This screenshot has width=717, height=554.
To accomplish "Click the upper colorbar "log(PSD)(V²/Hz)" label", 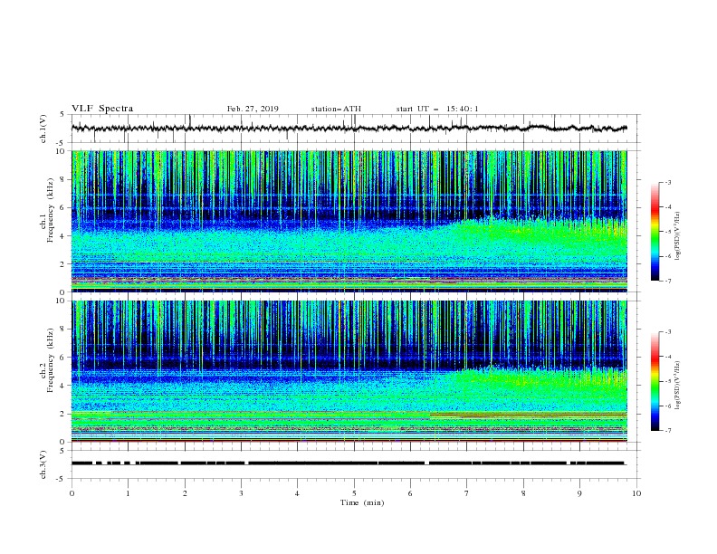I will pos(678,236).
